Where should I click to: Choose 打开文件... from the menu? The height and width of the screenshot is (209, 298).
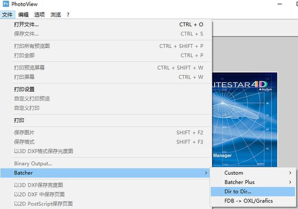[x=106, y=25]
